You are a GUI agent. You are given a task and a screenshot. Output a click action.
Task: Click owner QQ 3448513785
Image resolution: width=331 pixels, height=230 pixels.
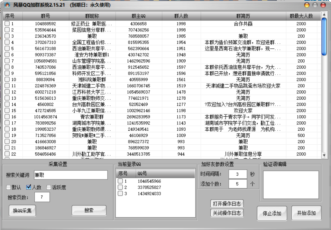(x=139, y=154)
